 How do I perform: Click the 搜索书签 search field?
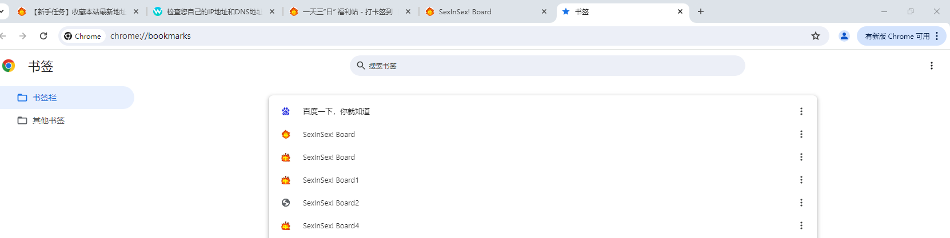[548, 66]
